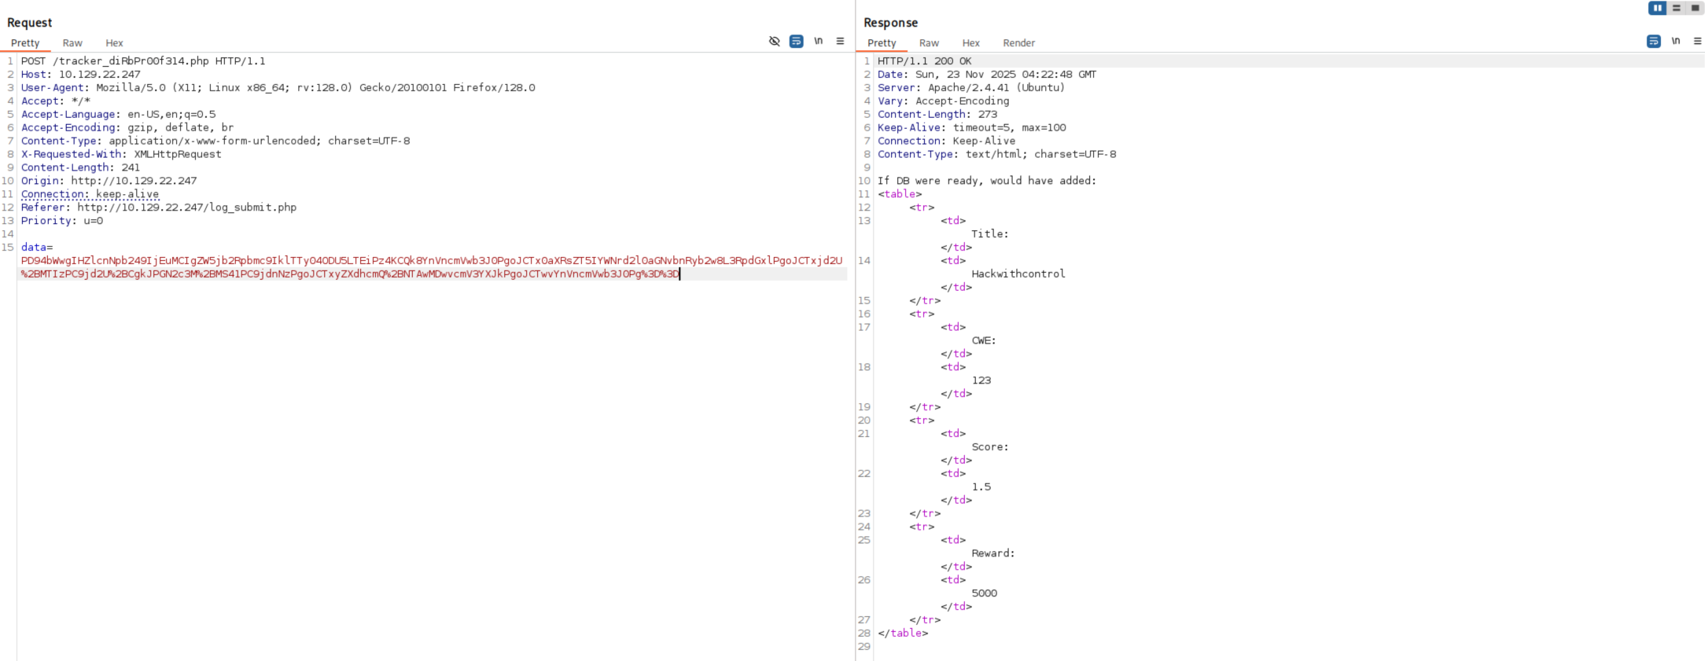Select the Response Pretty tab
1705x661 pixels.
coord(882,43)
